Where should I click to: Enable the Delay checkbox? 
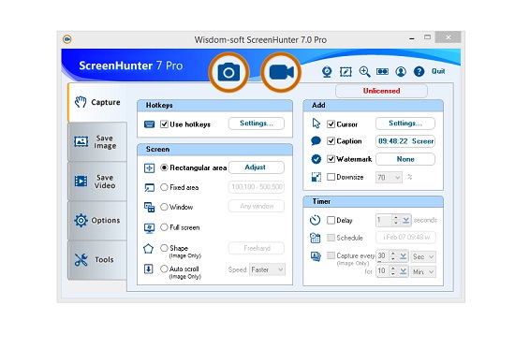click(x=331, y=220)
